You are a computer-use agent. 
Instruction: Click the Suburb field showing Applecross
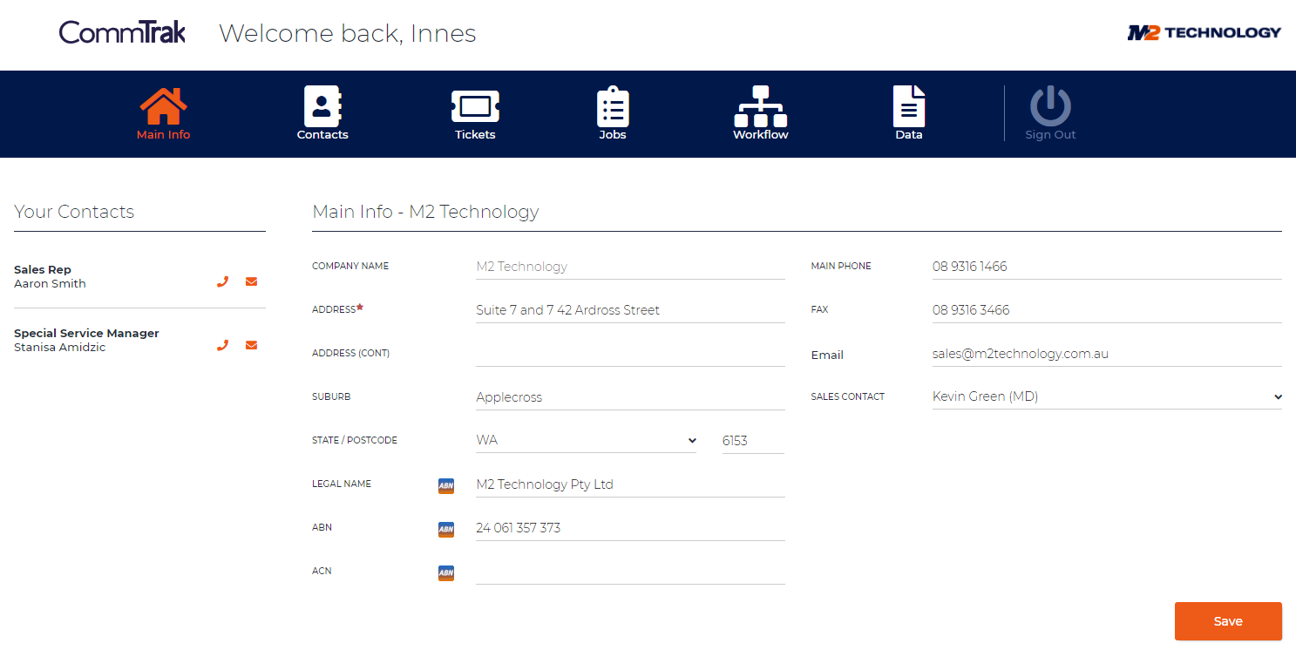[630, 397]
